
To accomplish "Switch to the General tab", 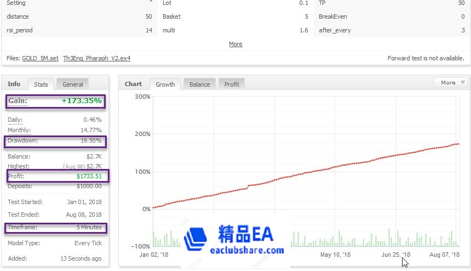I will (72, 84).
